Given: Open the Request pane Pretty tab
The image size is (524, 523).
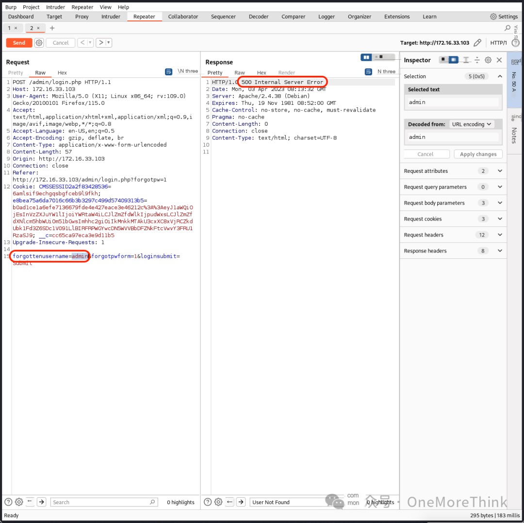Looking at the screenshot, I should click(16, 72).
